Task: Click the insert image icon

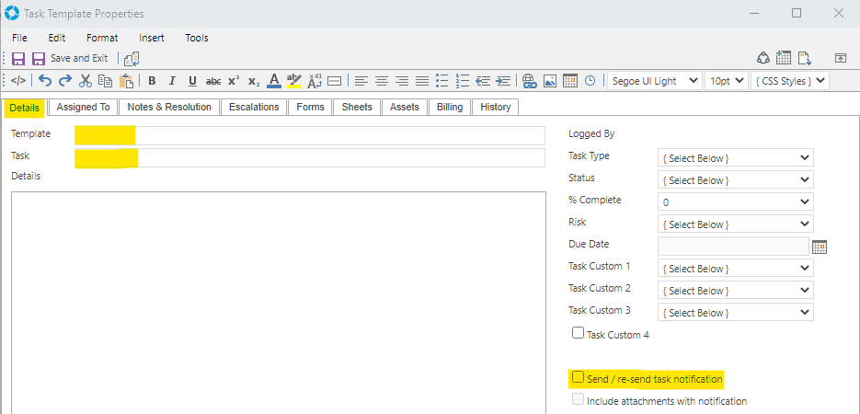Action: click(x=549, y=81)
